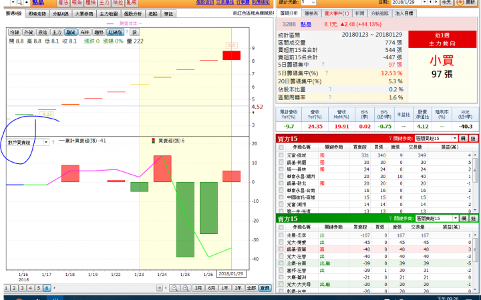Click the 今天 today button
Viewport: 481px width, 300px height.
click(446, 3)
